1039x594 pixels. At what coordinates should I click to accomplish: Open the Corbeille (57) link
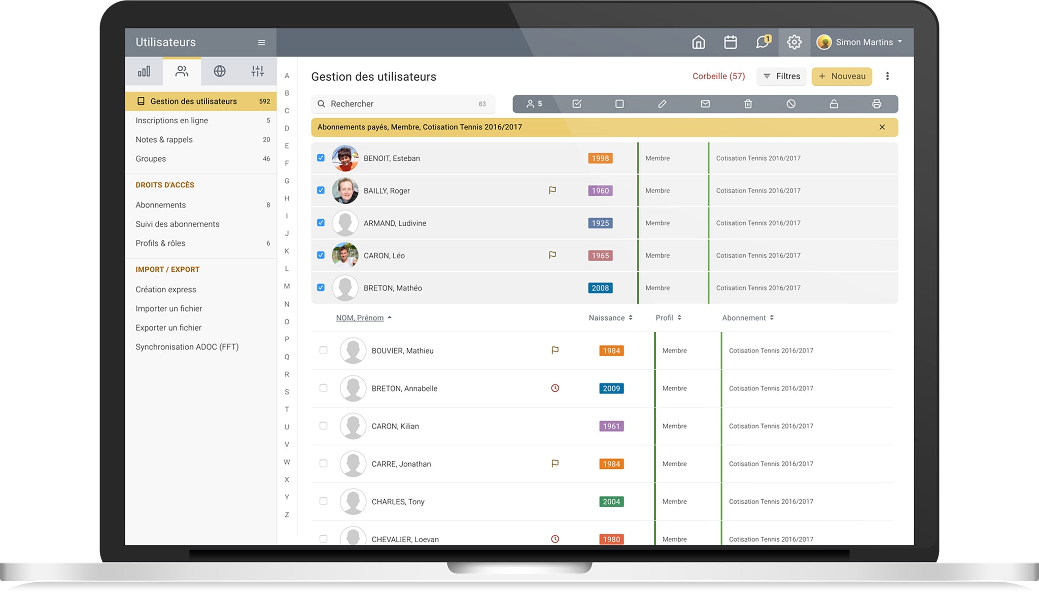coord(718,76)
